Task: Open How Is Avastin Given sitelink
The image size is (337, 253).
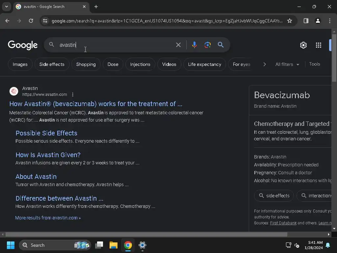Action: [48, 155]
